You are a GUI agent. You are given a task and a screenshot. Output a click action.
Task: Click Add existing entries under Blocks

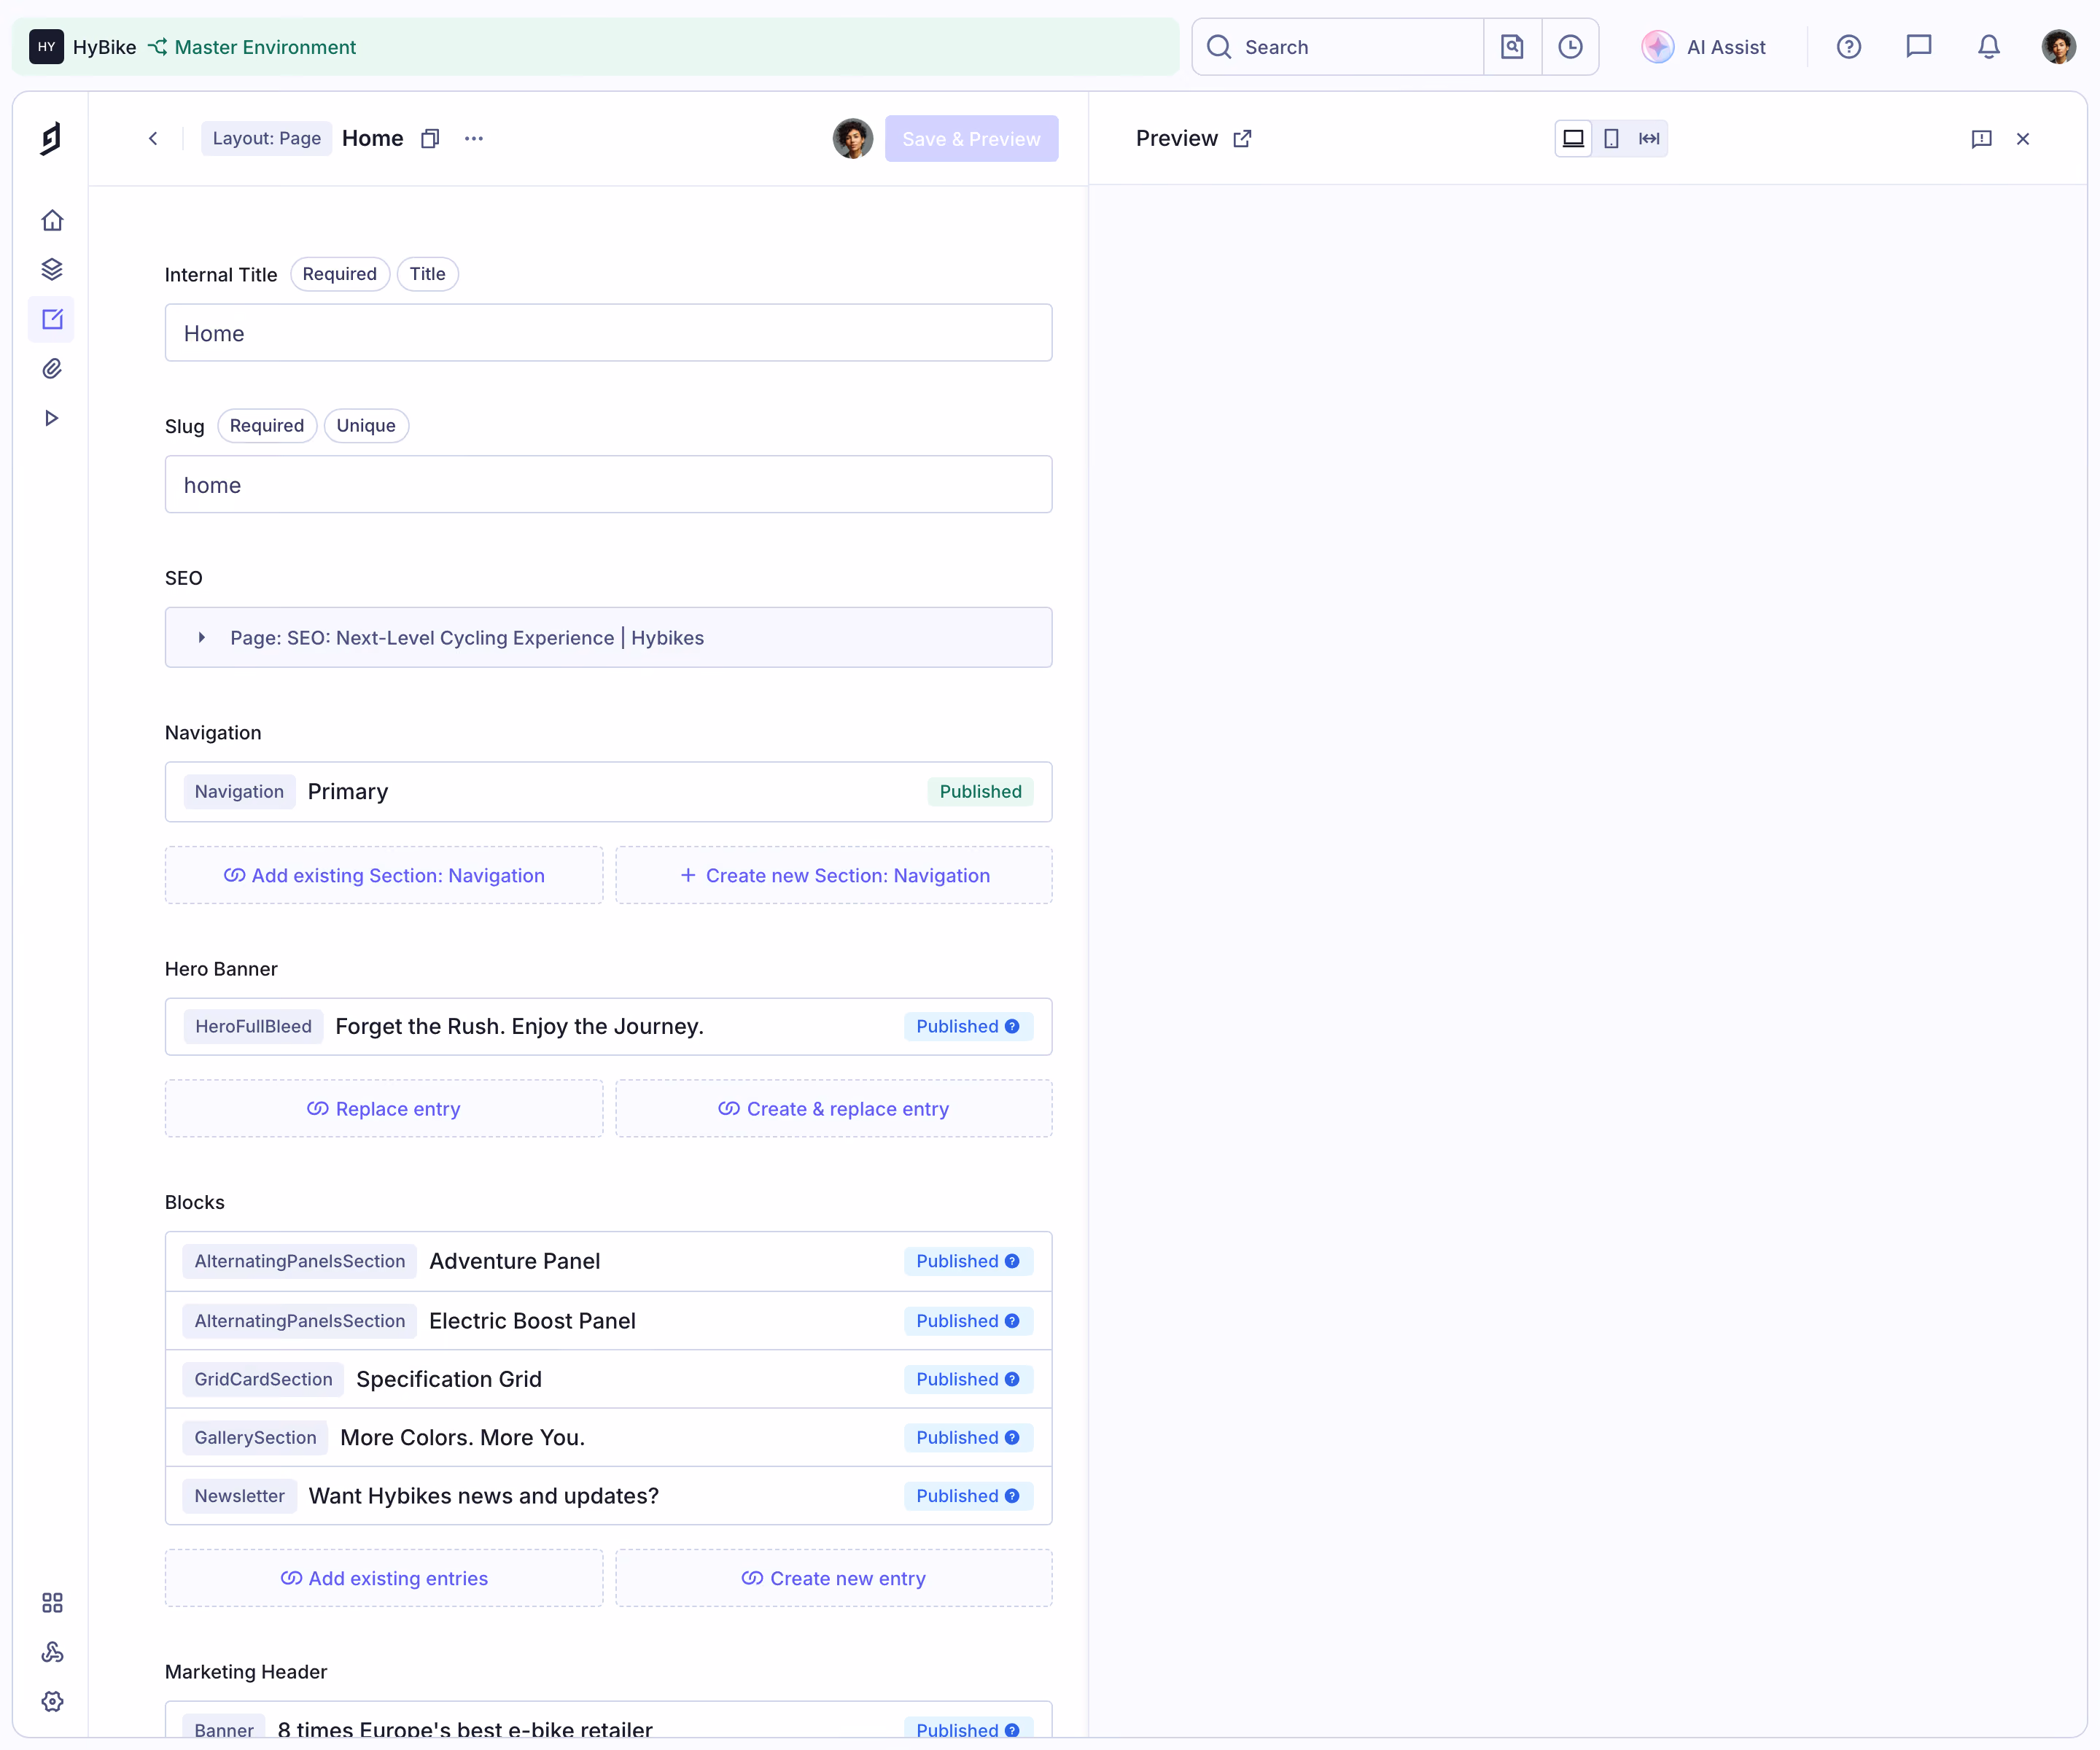[x=384, y=1579]
